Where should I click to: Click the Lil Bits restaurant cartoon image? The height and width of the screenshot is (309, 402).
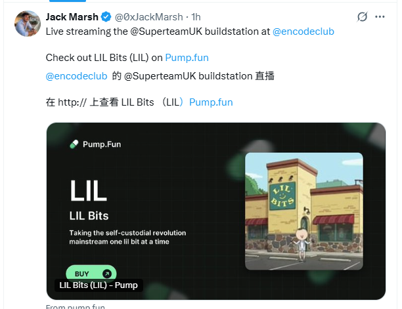tap(304, 211)
